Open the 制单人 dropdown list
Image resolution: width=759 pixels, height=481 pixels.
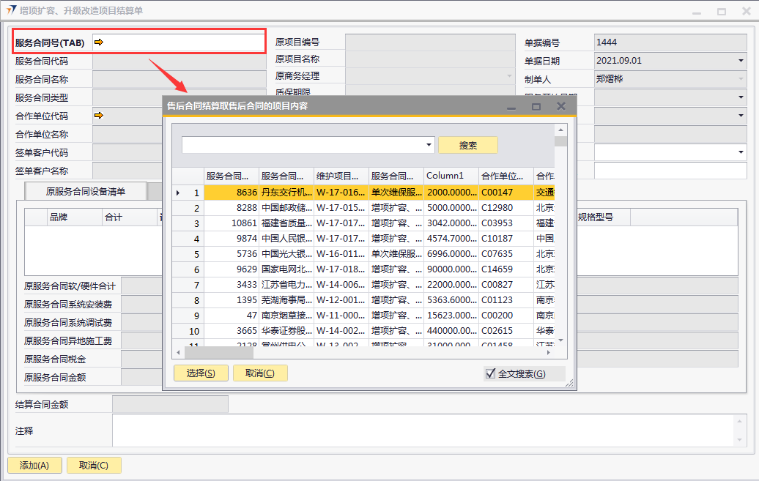point(741,79)
